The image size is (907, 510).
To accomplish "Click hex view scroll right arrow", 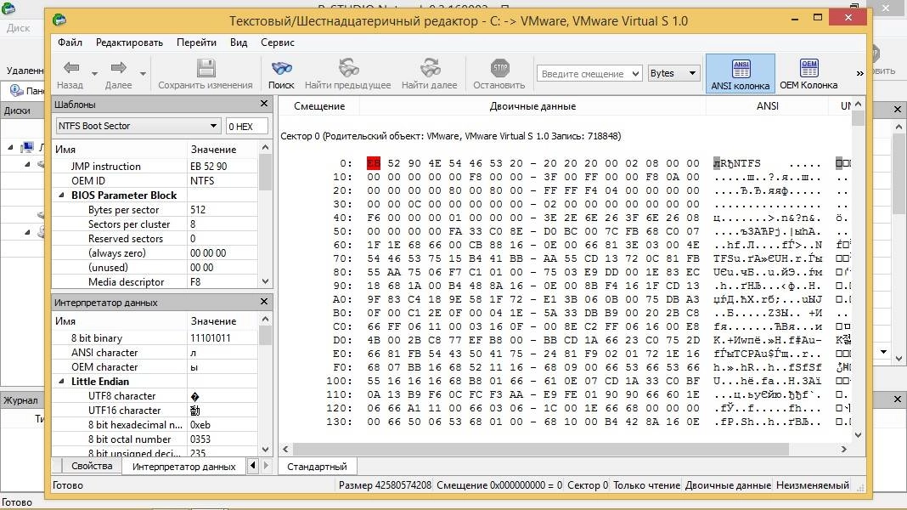I will point(844,449).
